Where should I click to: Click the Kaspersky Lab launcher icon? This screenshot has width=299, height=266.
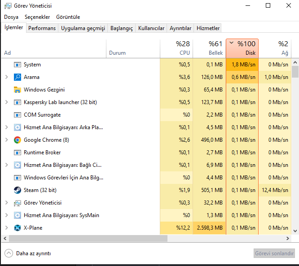point(18,102)
